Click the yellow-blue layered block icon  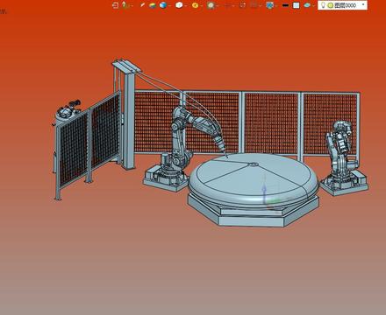tap(153, 5)
